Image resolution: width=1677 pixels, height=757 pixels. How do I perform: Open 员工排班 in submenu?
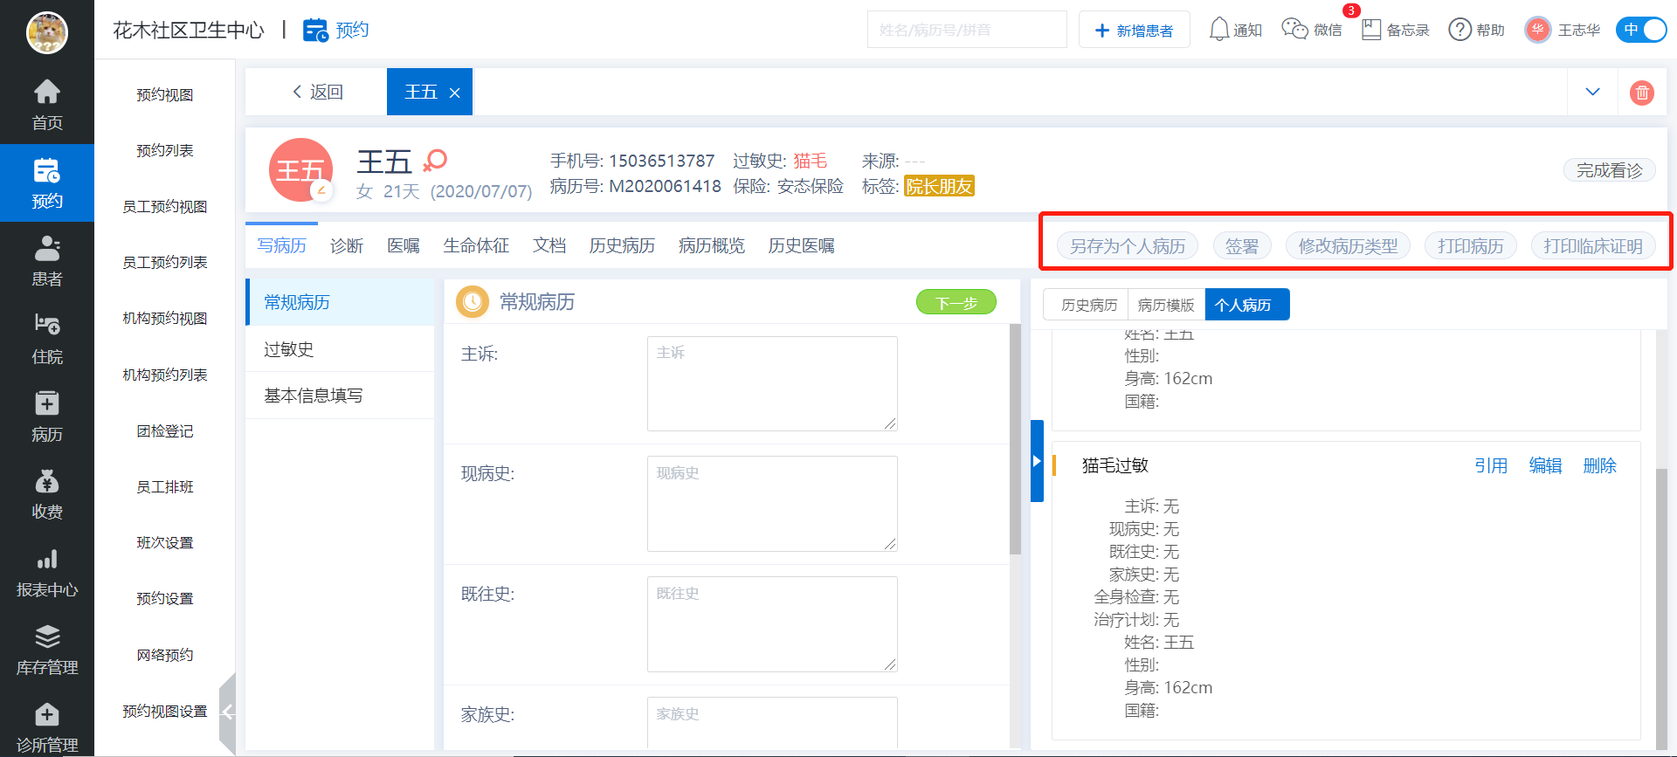pos(164,486)
